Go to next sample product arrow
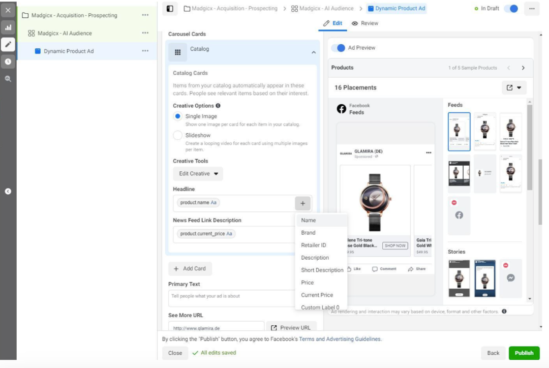This screenshot has height=368, width=549. pos(523,68)
